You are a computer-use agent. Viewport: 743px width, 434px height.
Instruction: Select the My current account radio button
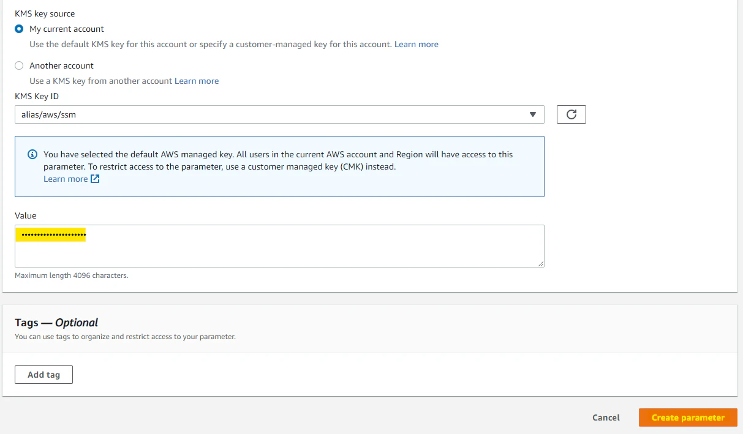click(19, 29)
